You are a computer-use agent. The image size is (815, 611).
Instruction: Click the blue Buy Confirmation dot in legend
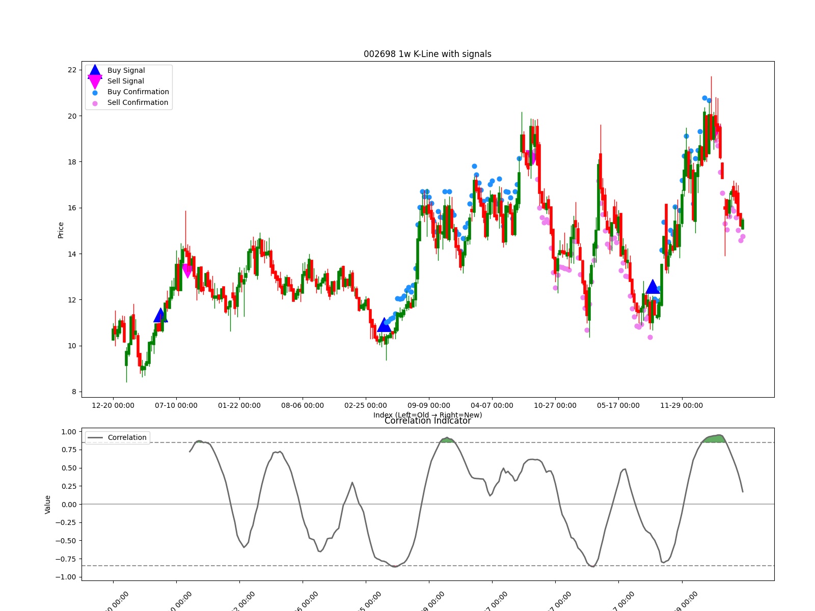click(x=95, y=93)
